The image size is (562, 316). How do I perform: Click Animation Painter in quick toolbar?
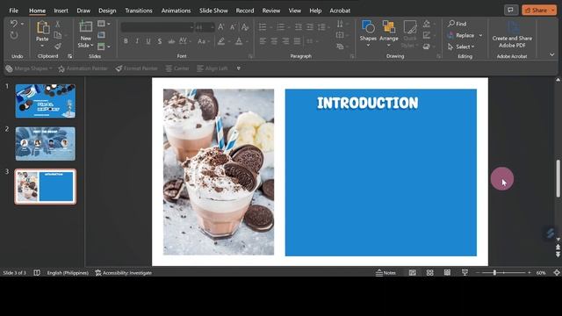(83, 68)
